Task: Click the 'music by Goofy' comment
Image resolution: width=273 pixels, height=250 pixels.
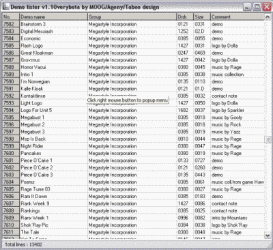Action: point(227,117)
